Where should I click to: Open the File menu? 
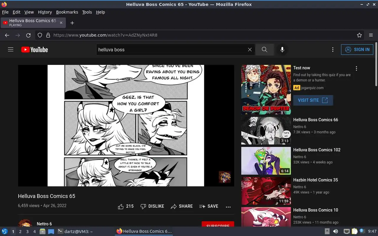tap(5, 12)
